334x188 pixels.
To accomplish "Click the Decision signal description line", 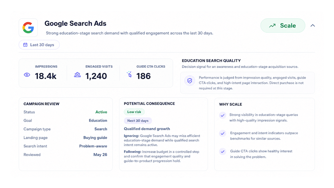I will pyautogui.click(x=240, y=67).
